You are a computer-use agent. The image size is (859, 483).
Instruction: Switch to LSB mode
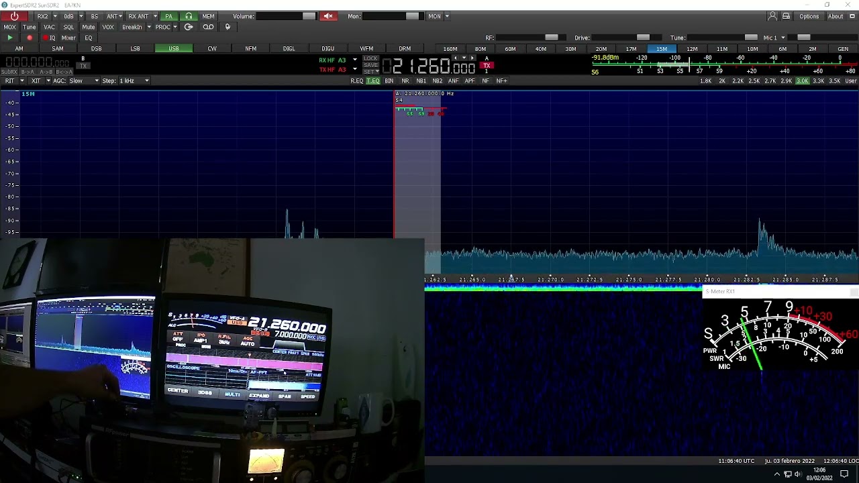tap(135, 48)
